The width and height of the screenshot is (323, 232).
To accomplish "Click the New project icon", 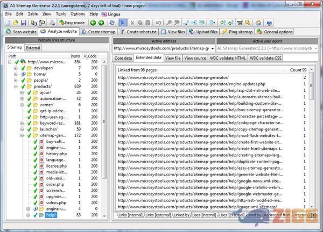I will [8, 23].
